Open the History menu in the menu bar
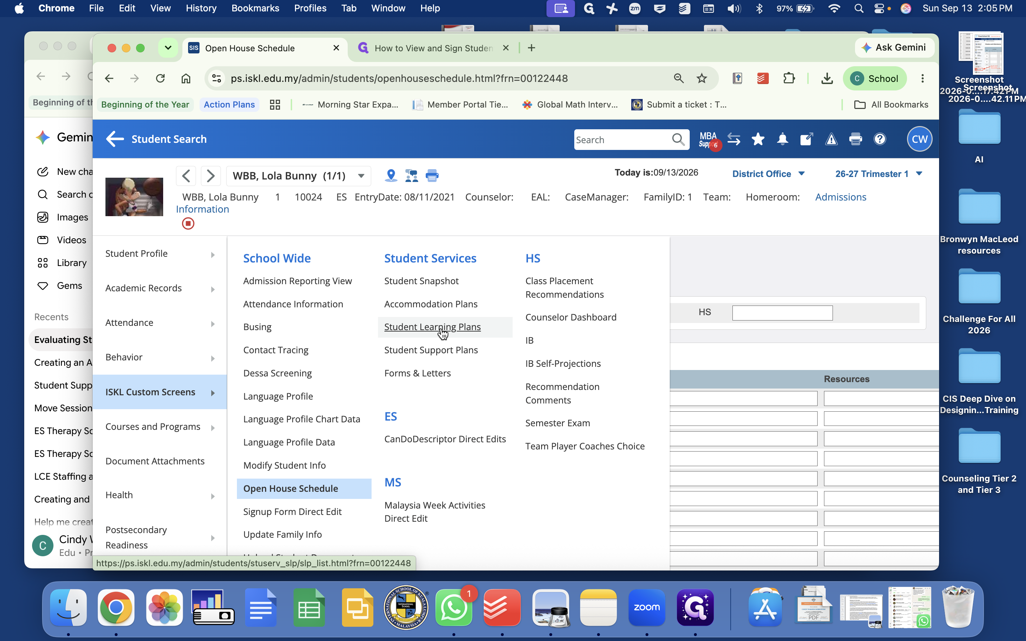The height and width of the screenshot is (641, 1026). coord(201,8)
